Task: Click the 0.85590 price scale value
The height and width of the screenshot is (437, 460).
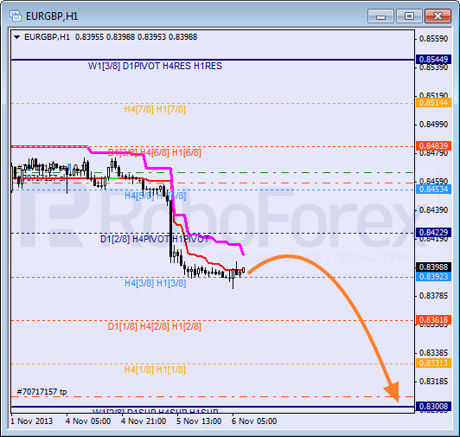Action: tap(433, 39)
